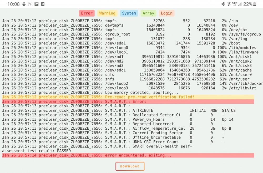This screenshot has height=173, width=263.
Task: Click the 'Up 8' status value
Action: pos(226,128)
